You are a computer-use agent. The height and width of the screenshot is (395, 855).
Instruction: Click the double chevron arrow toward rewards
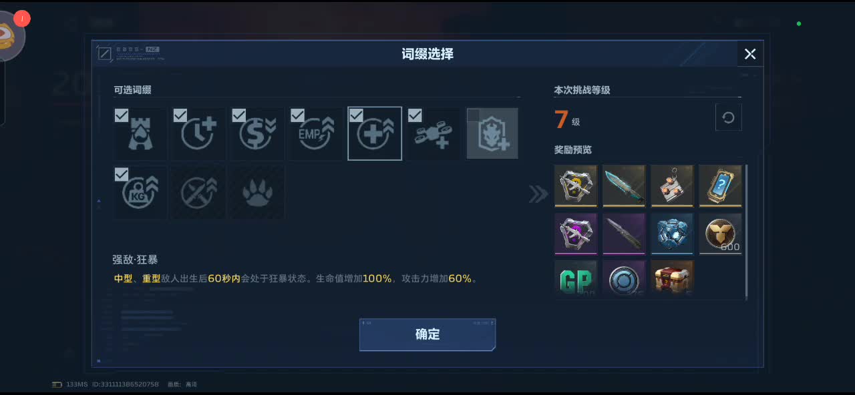(538, 194)
